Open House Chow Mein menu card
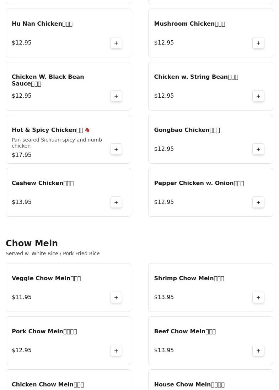Image resolution: width=279 pixels, height=390 pixels. click(210, 380)
